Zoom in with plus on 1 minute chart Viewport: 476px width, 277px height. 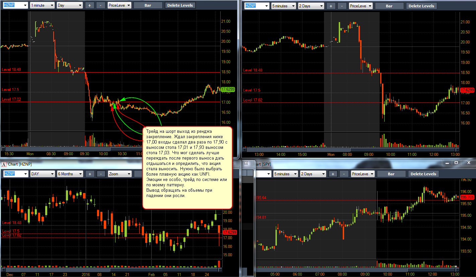[x=89, y=5]
